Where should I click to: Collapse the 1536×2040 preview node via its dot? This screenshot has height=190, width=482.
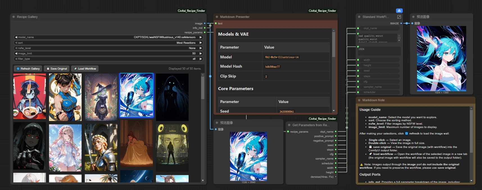[217, 123]
